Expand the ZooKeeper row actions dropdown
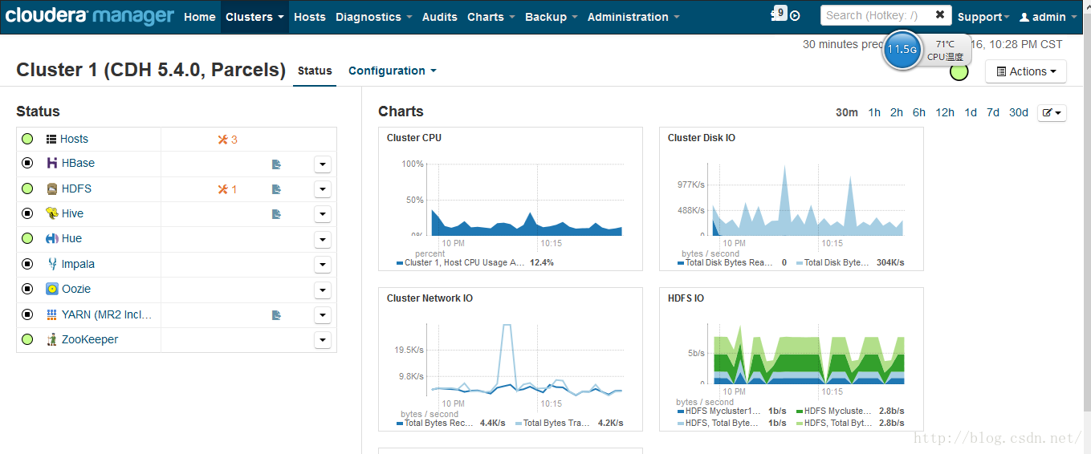 click(x=322, y=340)
